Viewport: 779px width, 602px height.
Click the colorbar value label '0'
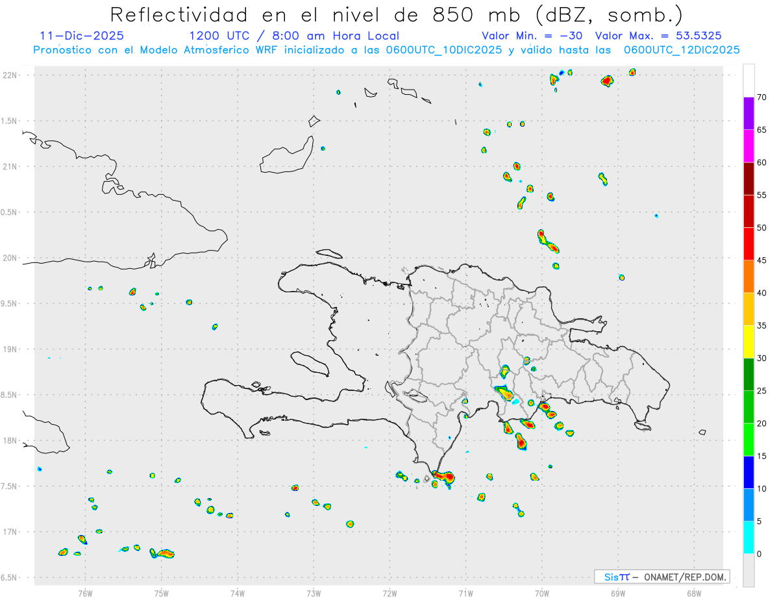point(760,554)
